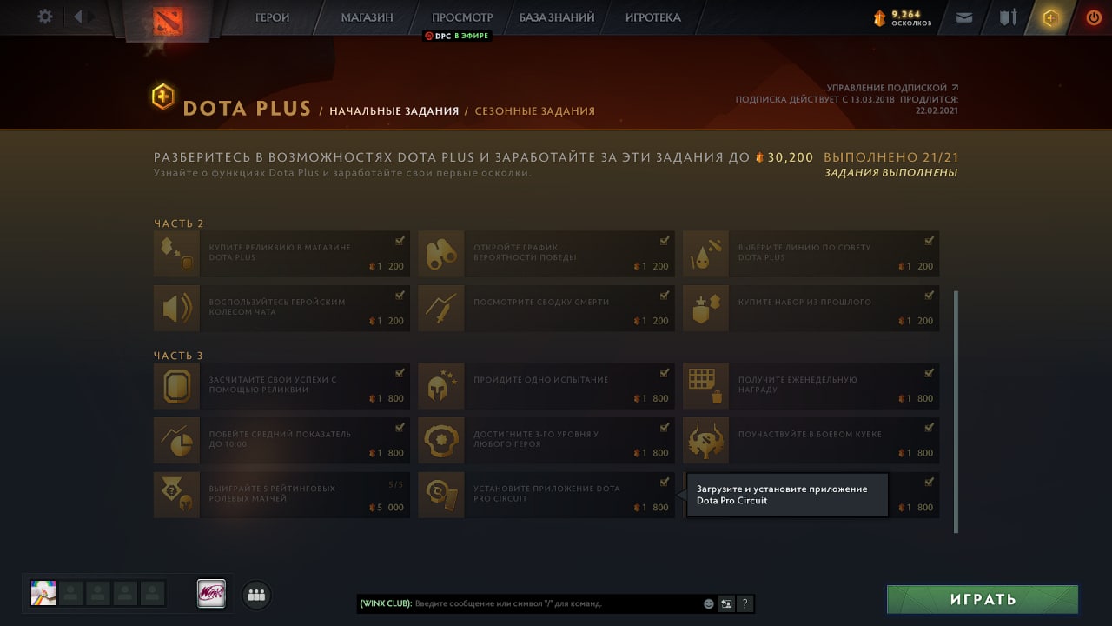The image size is (1112, 626).
Task: Open the 'Магазин' menu
Action: [x=367, y=17]
